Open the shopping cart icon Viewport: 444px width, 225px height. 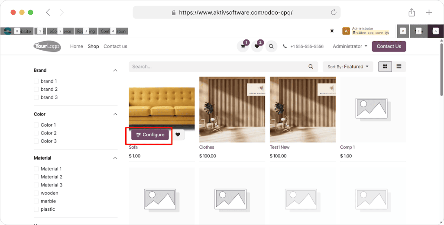pos(243,46)
